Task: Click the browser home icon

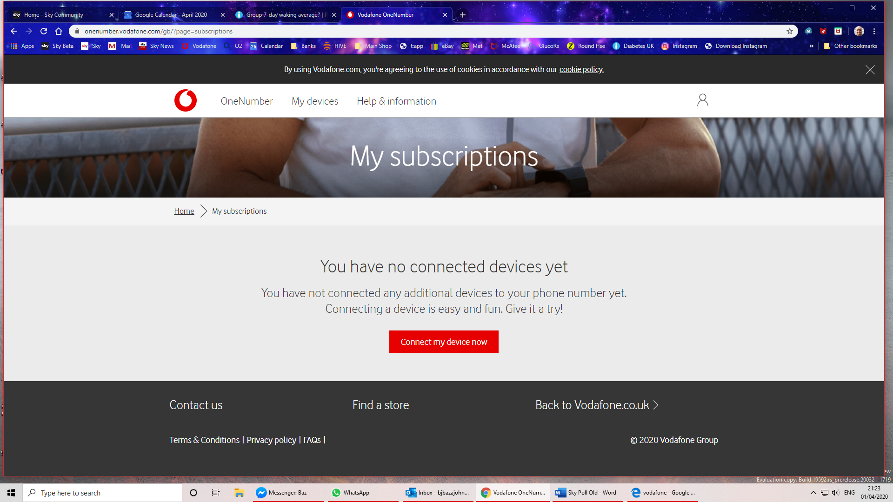Action: (59, 31)
